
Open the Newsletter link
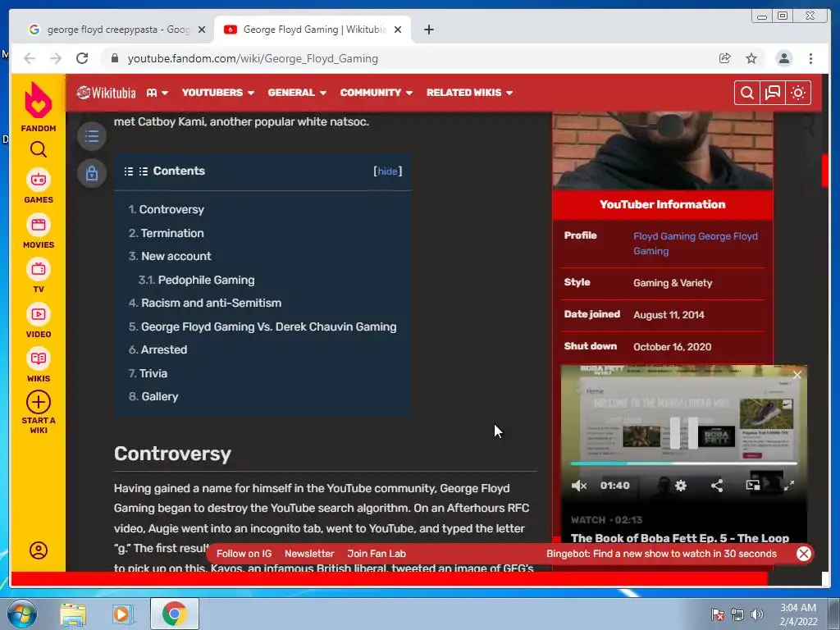pos(309,554)
